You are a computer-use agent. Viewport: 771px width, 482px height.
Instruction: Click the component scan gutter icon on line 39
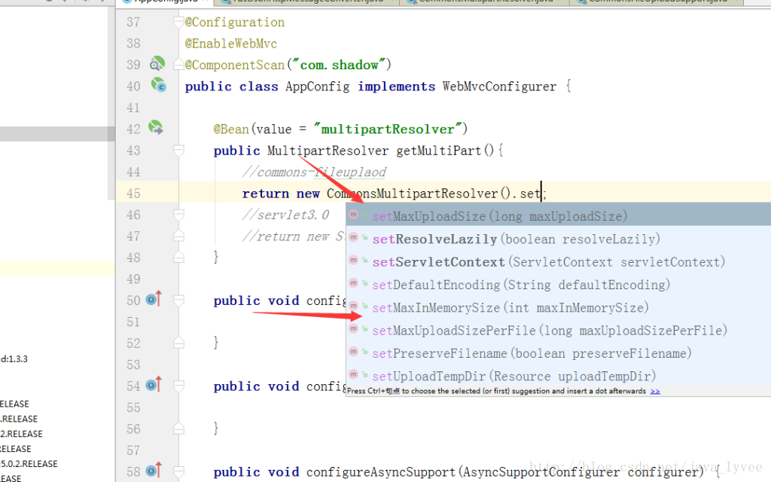(157, 64)
